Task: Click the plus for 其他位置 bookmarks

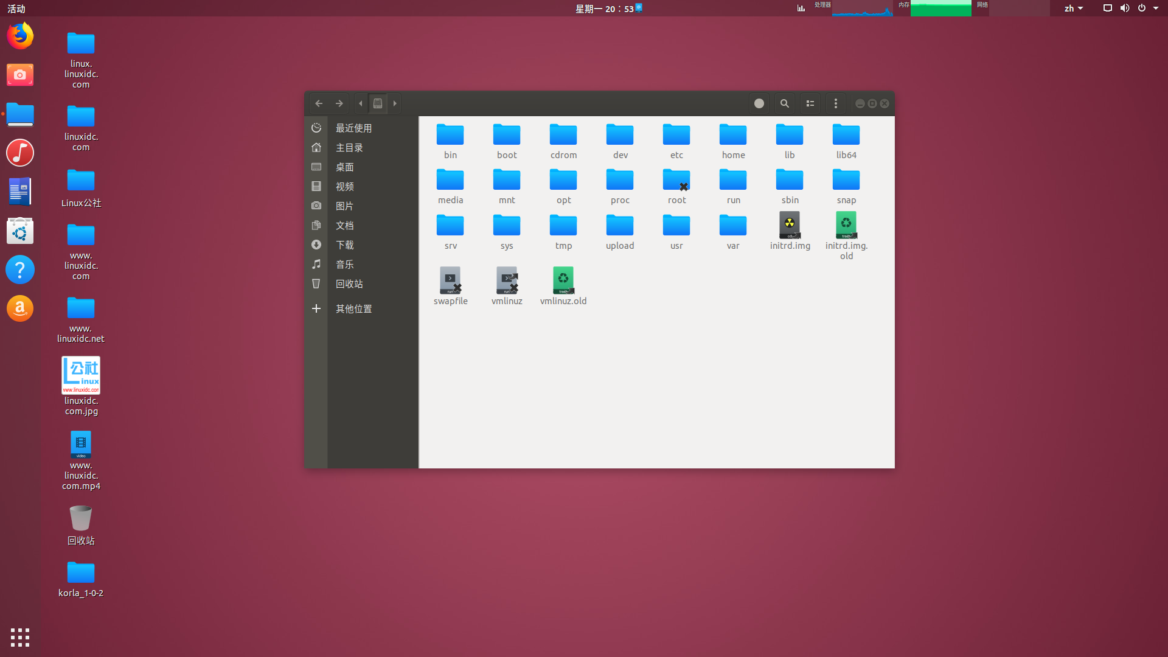Action: point(316,308)
